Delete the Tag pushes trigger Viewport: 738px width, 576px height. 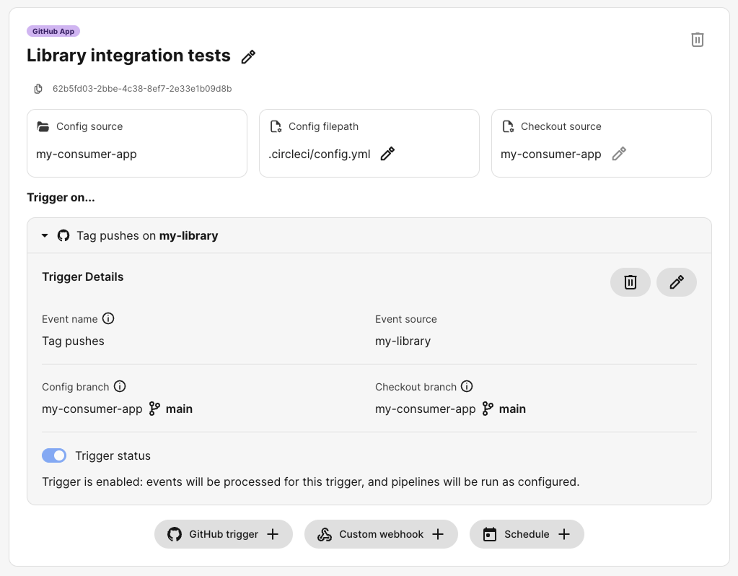pyautogui.click(x=630, y=282)
